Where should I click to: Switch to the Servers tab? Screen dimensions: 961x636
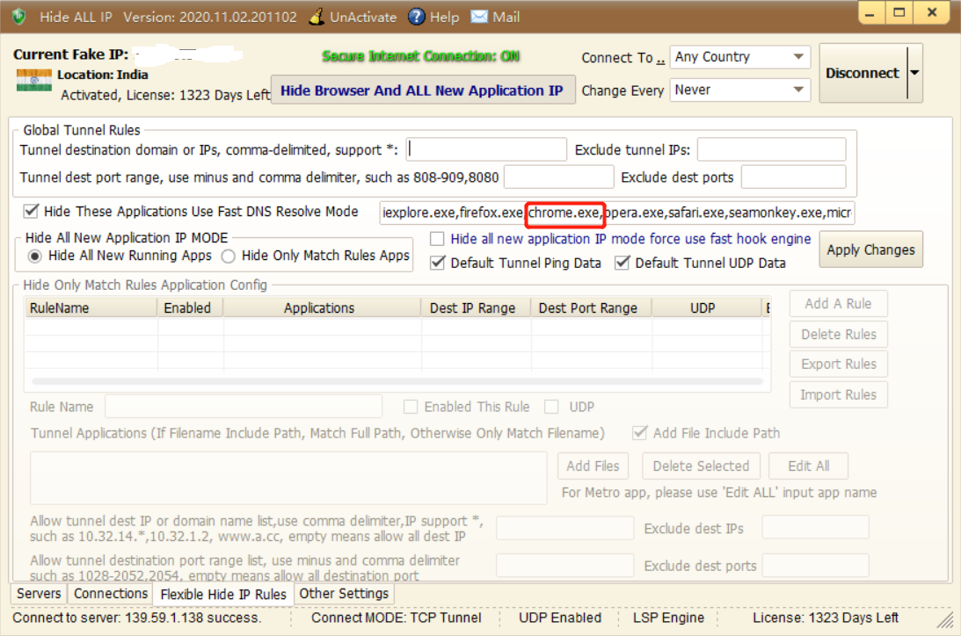coord(39,593)
